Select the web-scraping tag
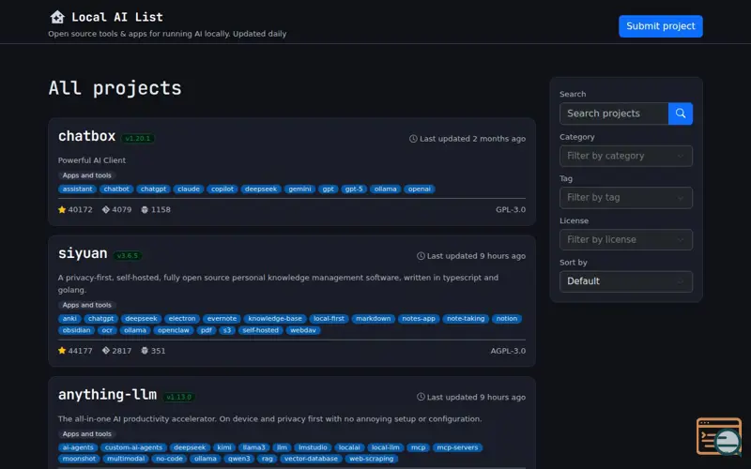The width and height of the screenshot is (751, 469). tap(371, 459)
